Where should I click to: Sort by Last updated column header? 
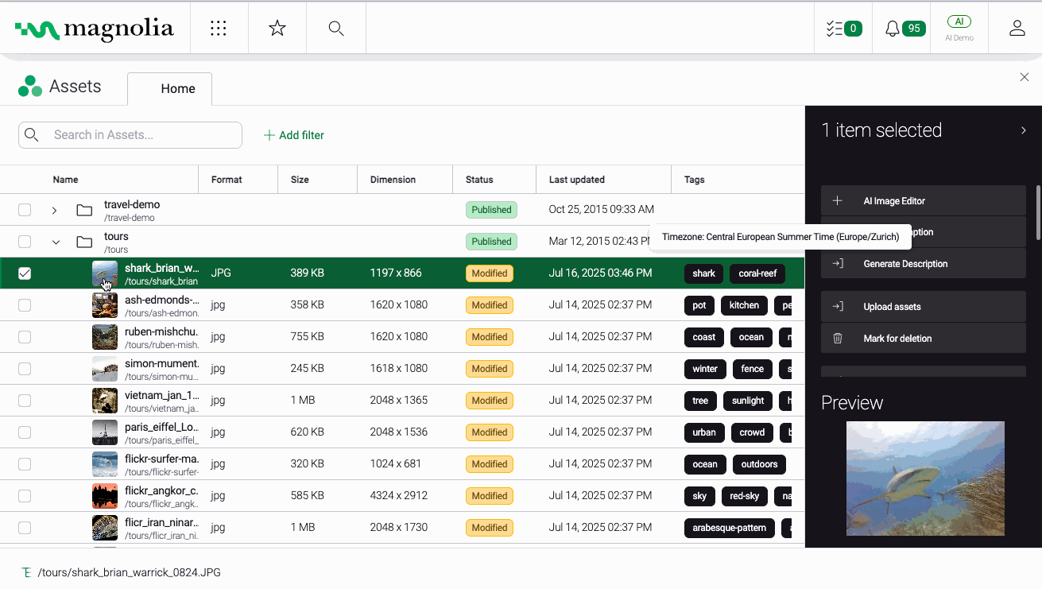tap(576, 180)
